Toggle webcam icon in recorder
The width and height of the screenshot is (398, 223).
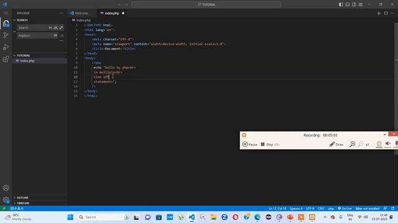pos(379,144)
